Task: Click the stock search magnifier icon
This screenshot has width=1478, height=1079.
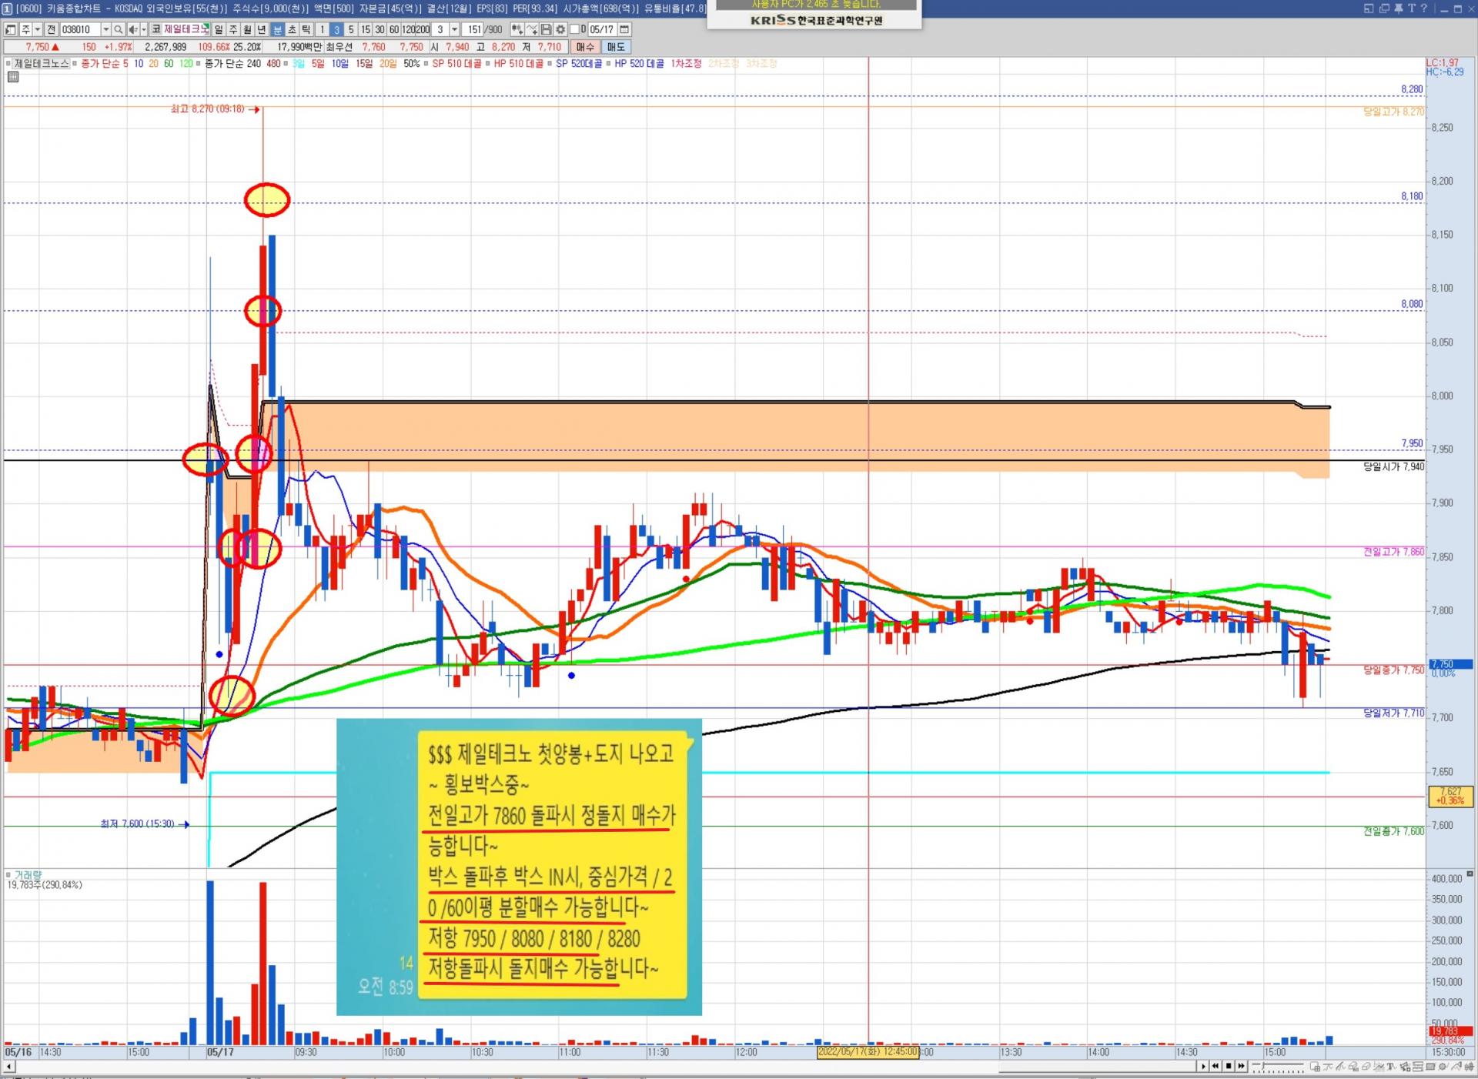Action: pos(118,29)
